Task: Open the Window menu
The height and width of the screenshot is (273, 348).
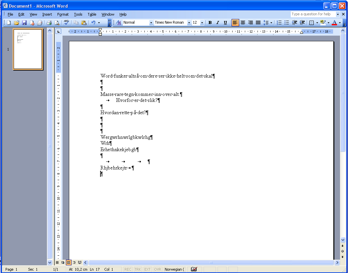Action: click(108, 14)
